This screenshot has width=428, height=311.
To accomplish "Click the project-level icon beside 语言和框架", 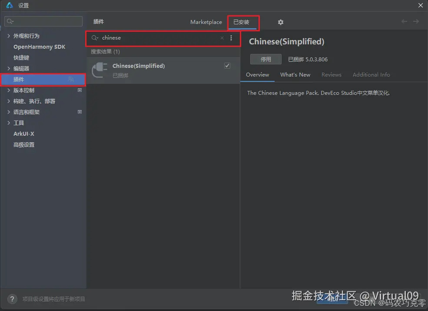I will coord(80,112).
